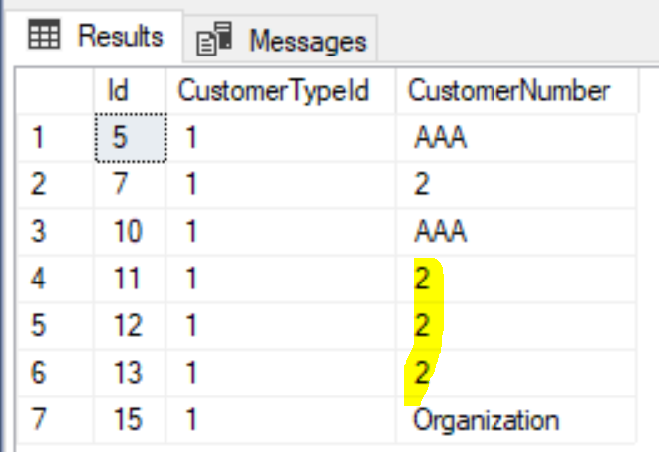Select row header number 4
Viewport: 659px width, 452px height.
55,279
